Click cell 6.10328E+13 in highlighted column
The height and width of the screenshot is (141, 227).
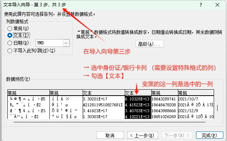pos(137,99)
